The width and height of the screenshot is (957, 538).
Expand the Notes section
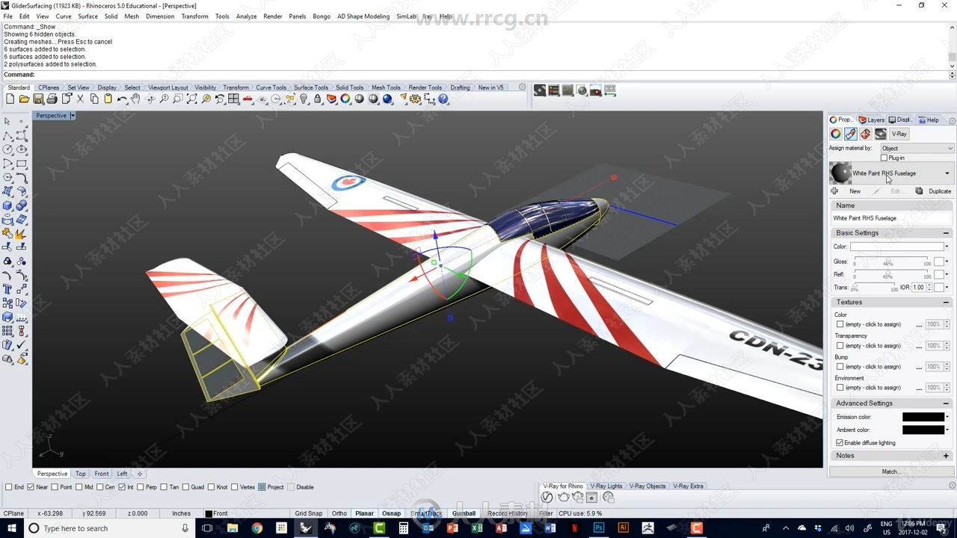coord(947,456)
